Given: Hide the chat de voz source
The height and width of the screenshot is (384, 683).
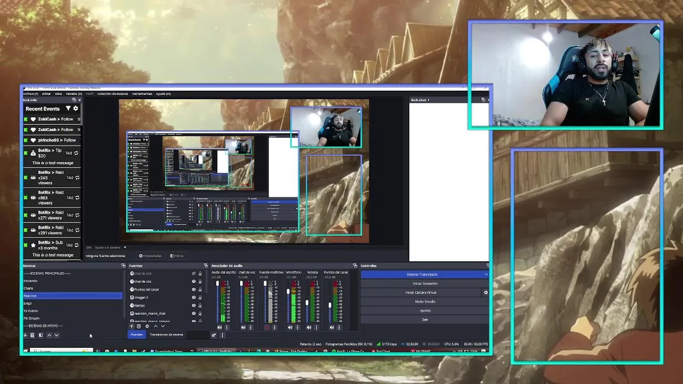Looking at the screenshot, I should coord(194,282).
